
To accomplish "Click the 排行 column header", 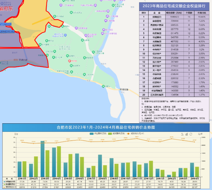I will pos(144,13).
